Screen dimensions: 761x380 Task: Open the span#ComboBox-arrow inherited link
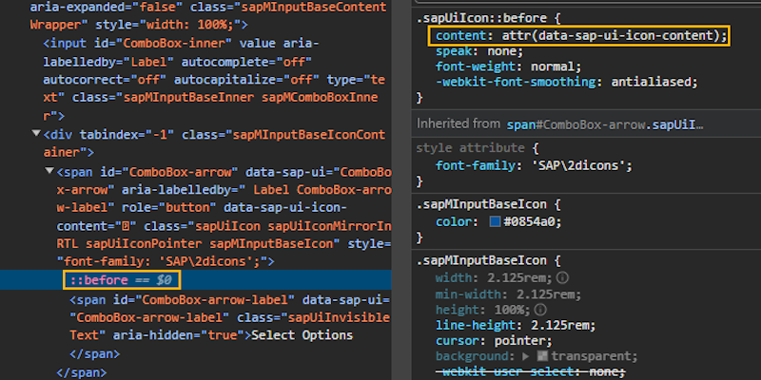click(605, 124)
